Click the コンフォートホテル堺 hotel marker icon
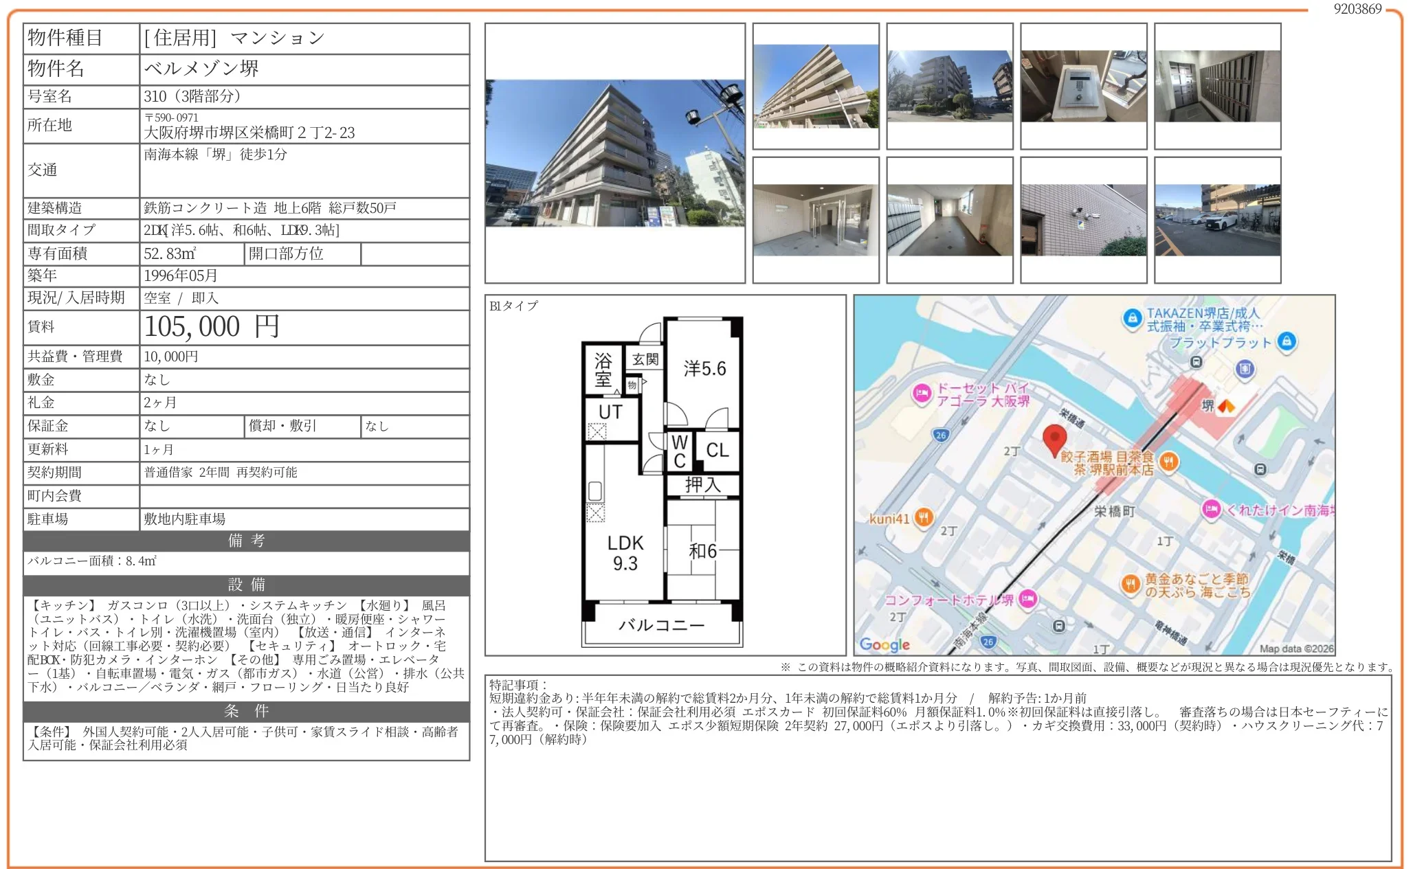1413x869 pixels. pos(1027,599)
